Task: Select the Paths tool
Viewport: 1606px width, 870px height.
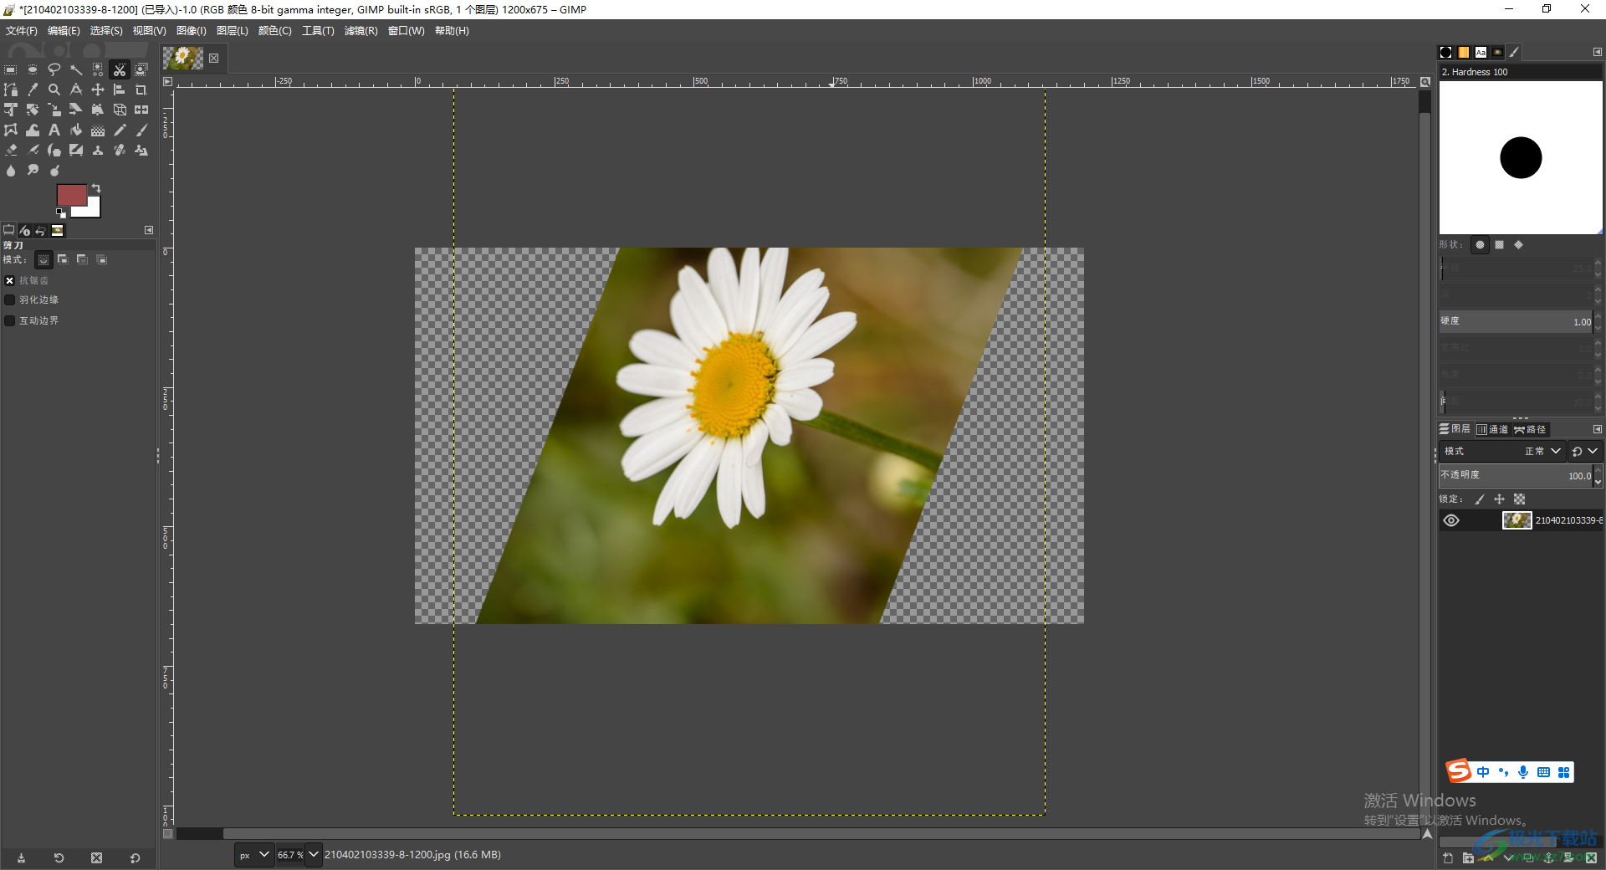Action: click(x=11, y=90)
